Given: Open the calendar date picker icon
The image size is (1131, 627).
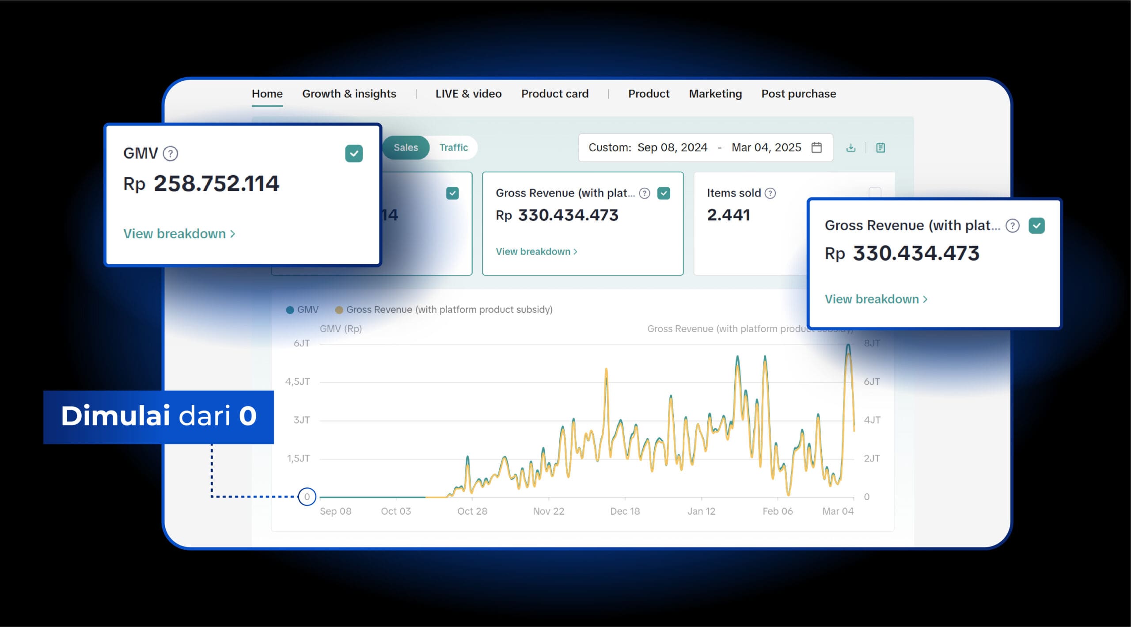Looking at the screenshot, I should [x=816, y=148].
